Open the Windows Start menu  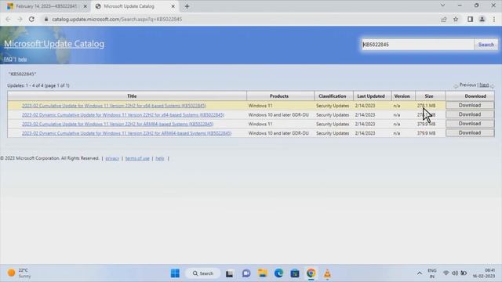pyautogui.click(x=175, y=273)
